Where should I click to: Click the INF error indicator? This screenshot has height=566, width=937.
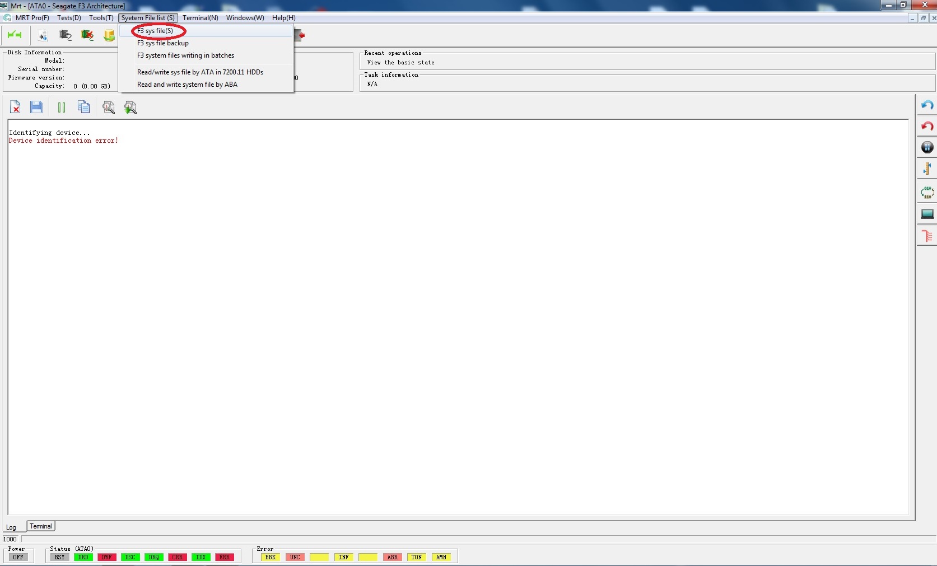pos(344,557)
